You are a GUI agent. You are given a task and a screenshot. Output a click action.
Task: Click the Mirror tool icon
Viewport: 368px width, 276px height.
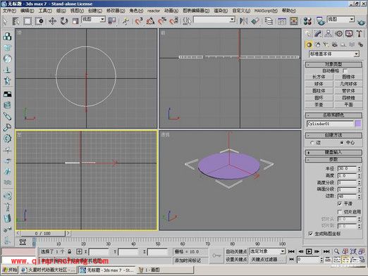244,21
